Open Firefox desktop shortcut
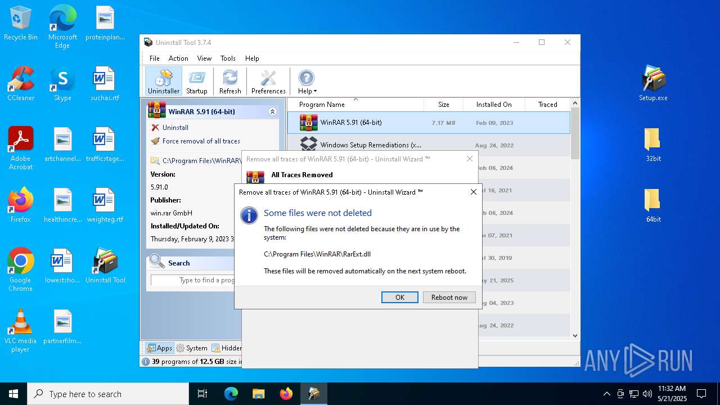The image size is (720, 405). [x=21, y=205]
